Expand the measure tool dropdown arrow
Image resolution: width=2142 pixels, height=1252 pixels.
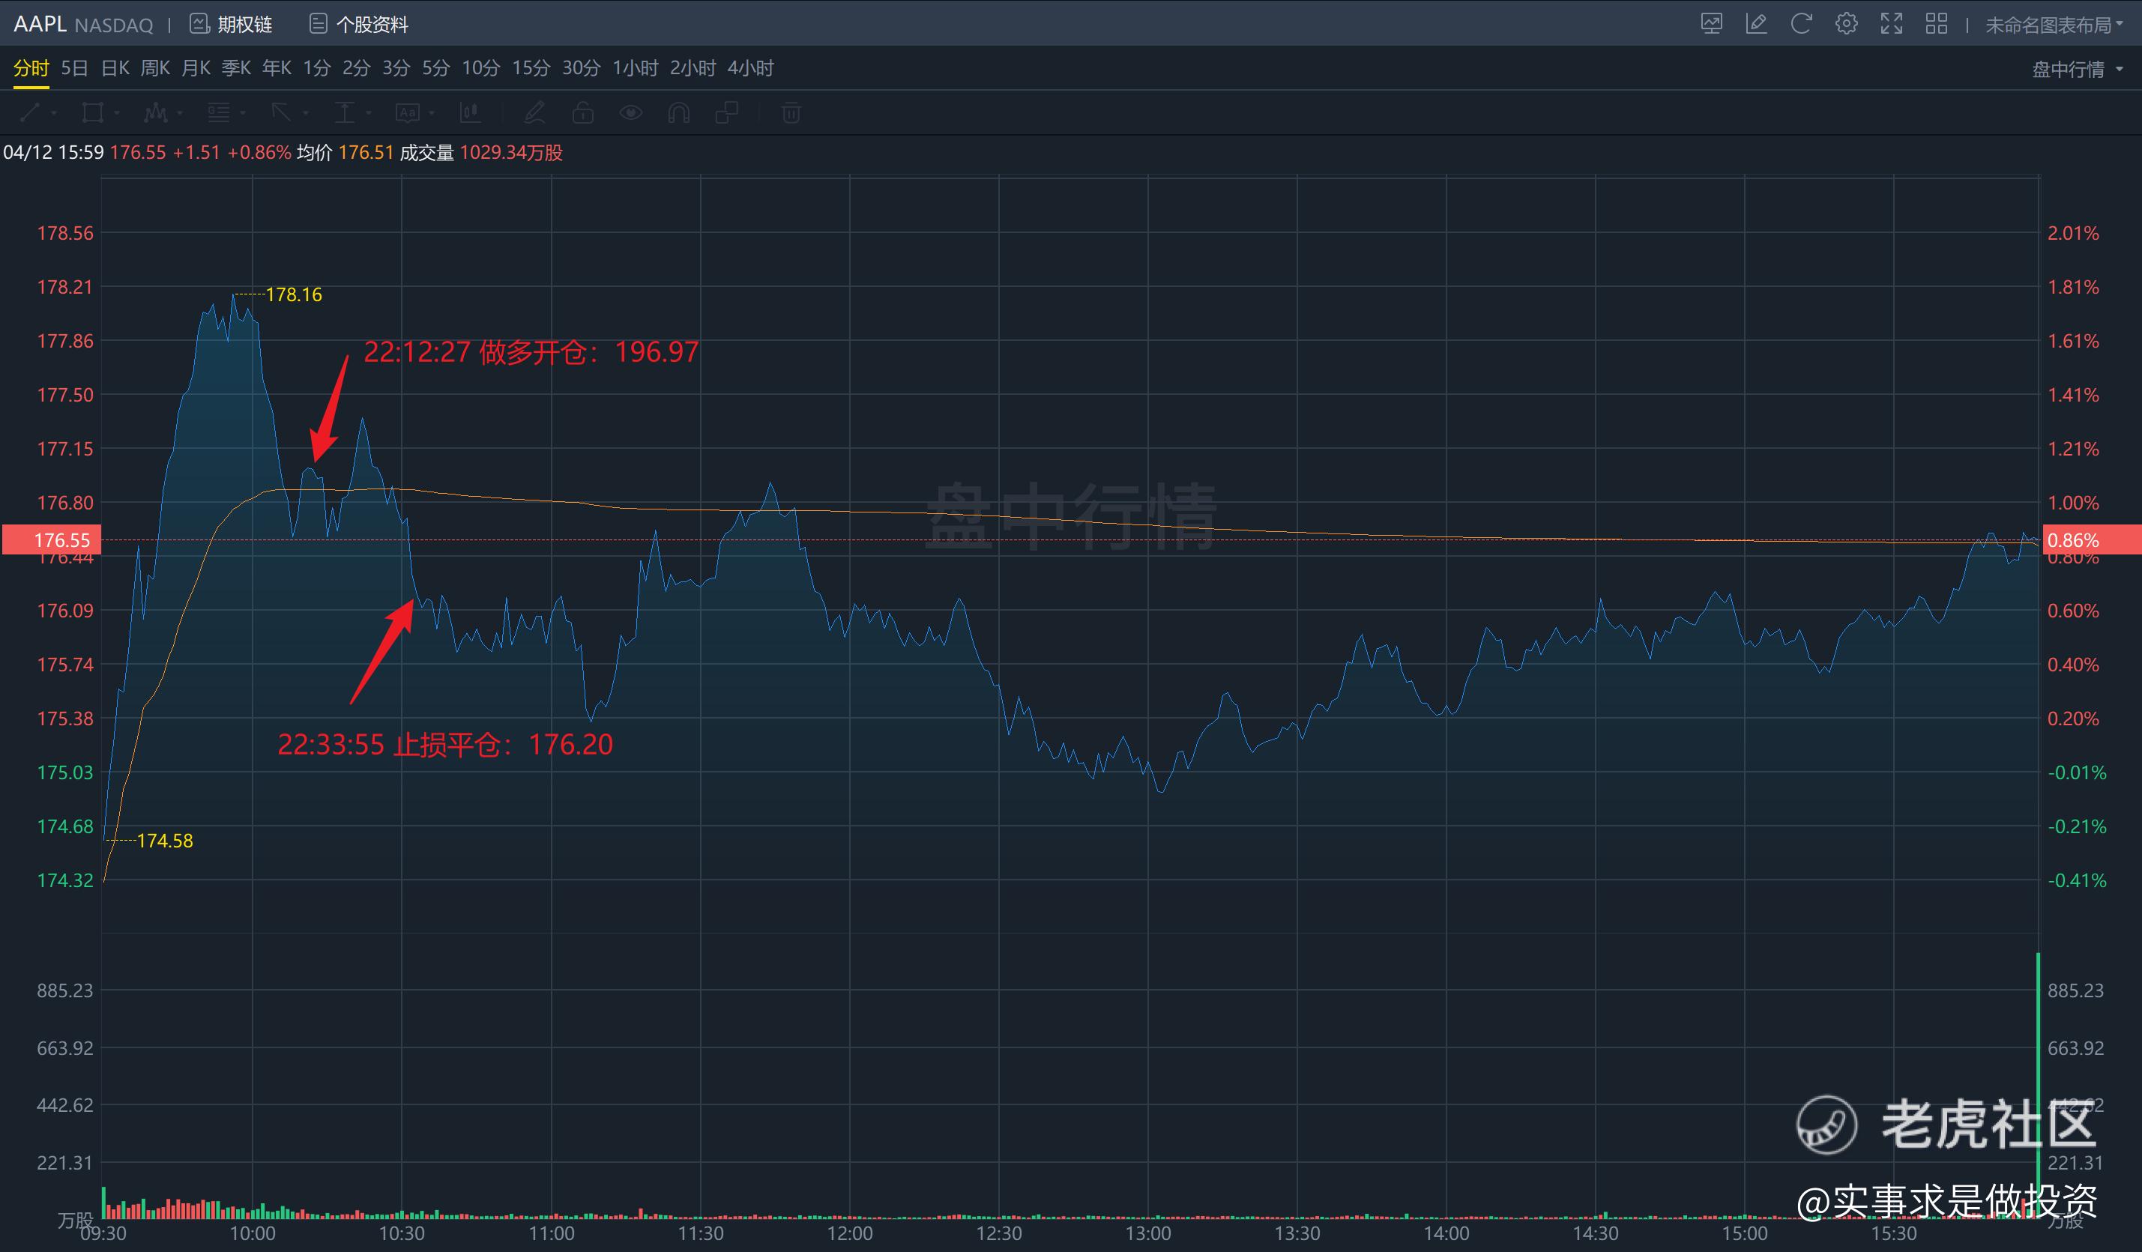click(369, 113)
